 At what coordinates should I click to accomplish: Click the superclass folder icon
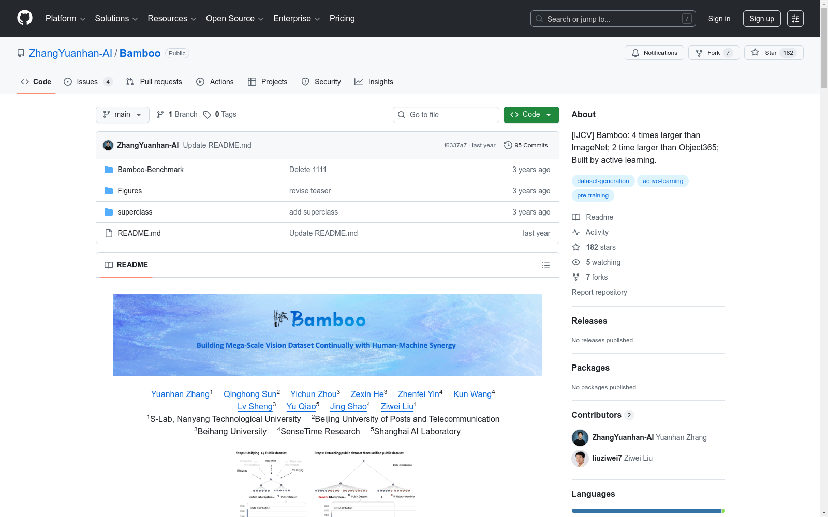coord(109,212)
